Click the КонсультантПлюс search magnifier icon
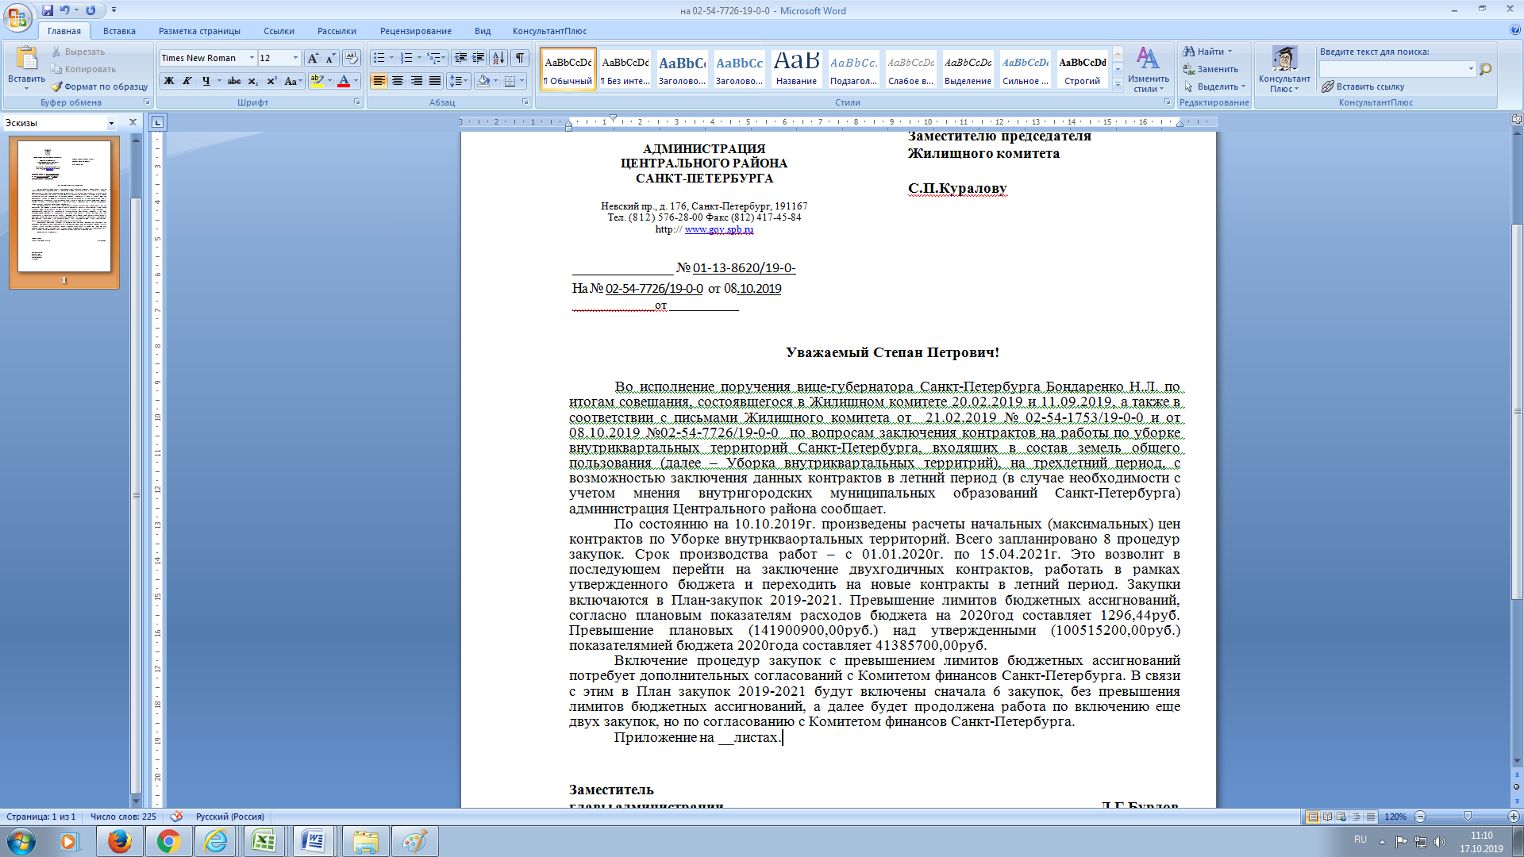This screenshot has height=857, width=1524. pos(1486,69)
